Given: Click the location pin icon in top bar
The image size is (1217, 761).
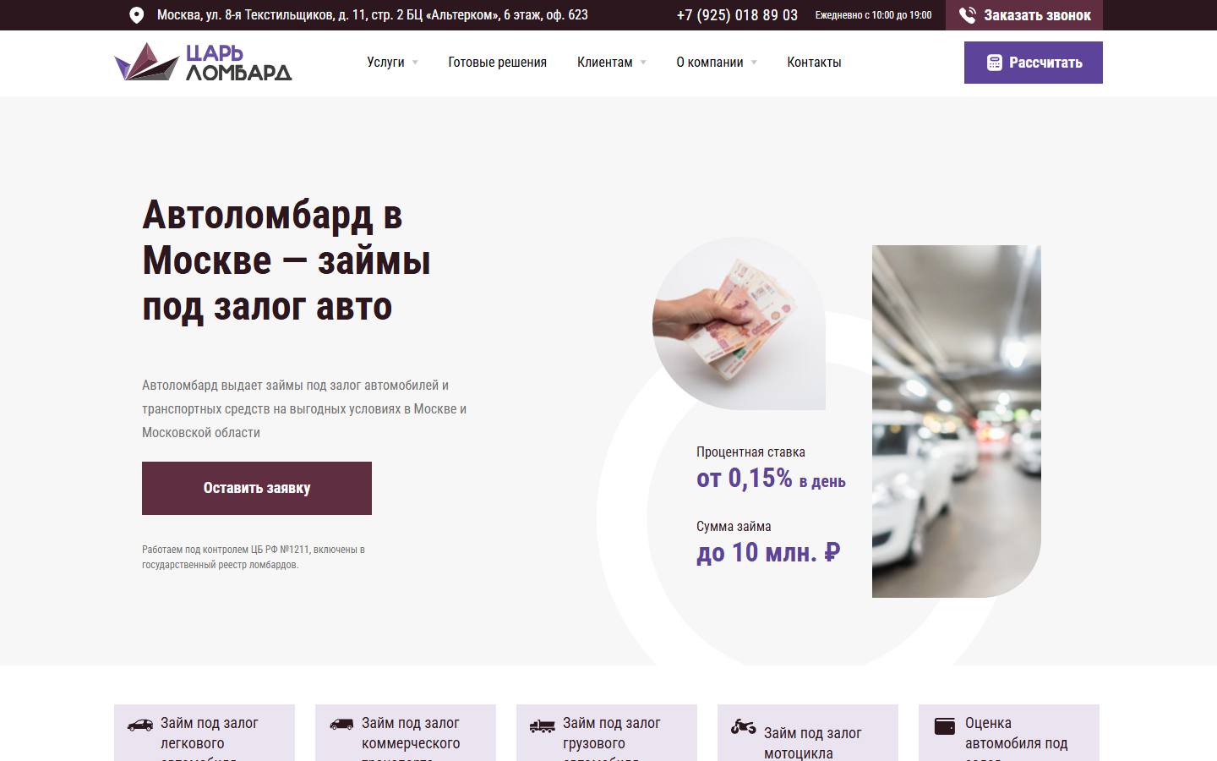Looking at the screenshot, I should 136,15.
